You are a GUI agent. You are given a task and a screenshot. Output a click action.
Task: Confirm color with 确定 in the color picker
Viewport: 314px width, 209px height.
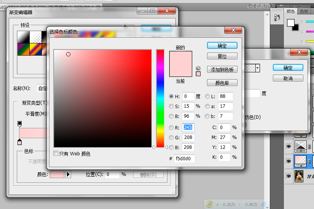click(x=222, y=45)
